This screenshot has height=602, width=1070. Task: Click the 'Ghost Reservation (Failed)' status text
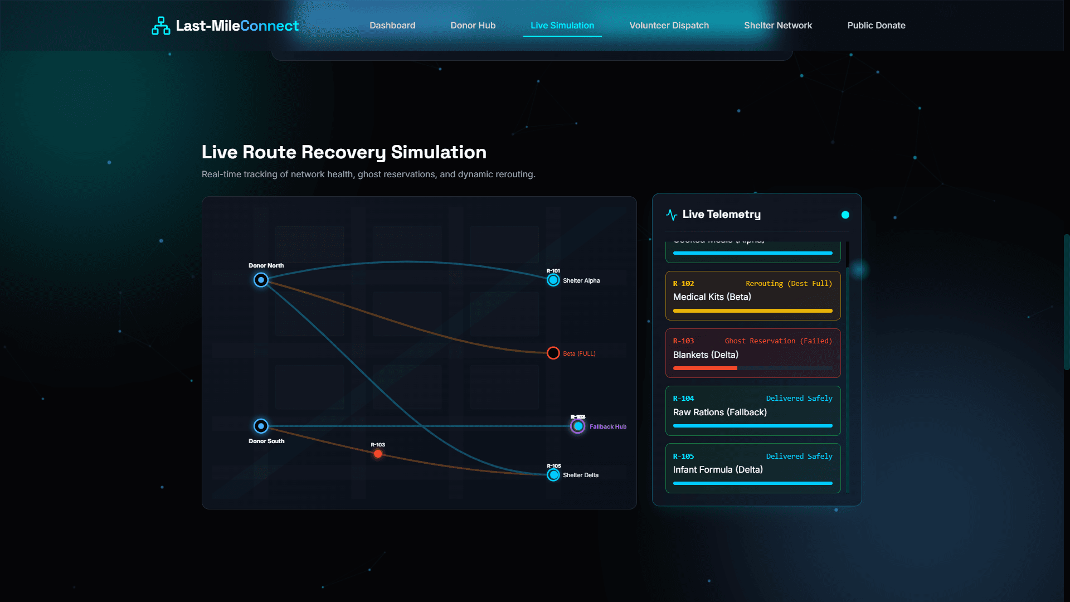[778, 341]
